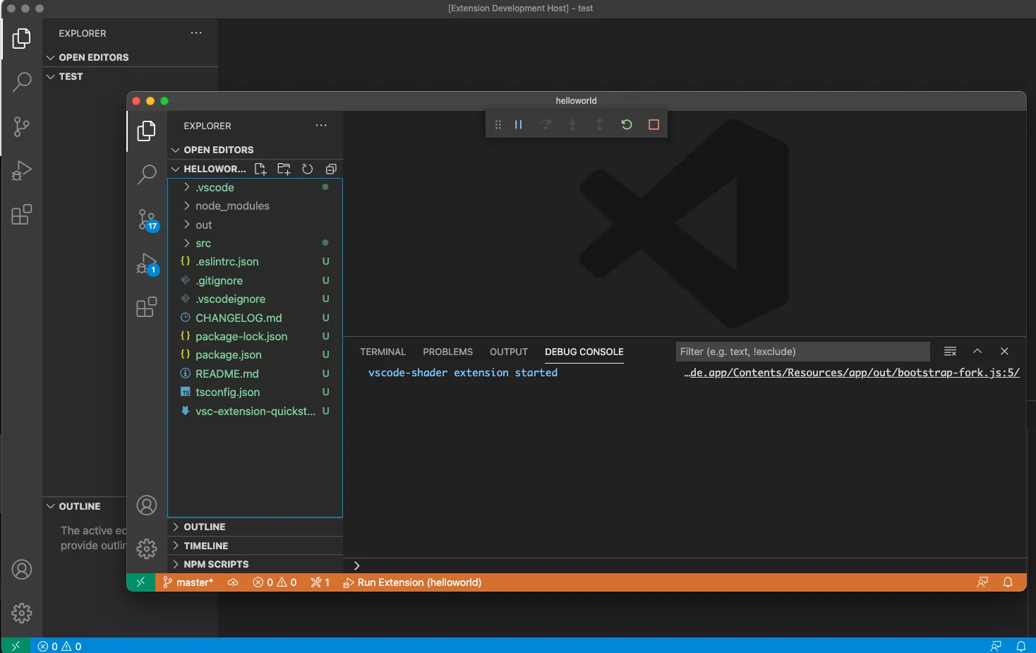Collapse all folders in explorer

point(331,169)
